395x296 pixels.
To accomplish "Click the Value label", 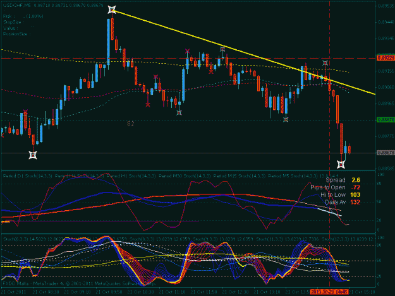I will [x=10, y=28].
